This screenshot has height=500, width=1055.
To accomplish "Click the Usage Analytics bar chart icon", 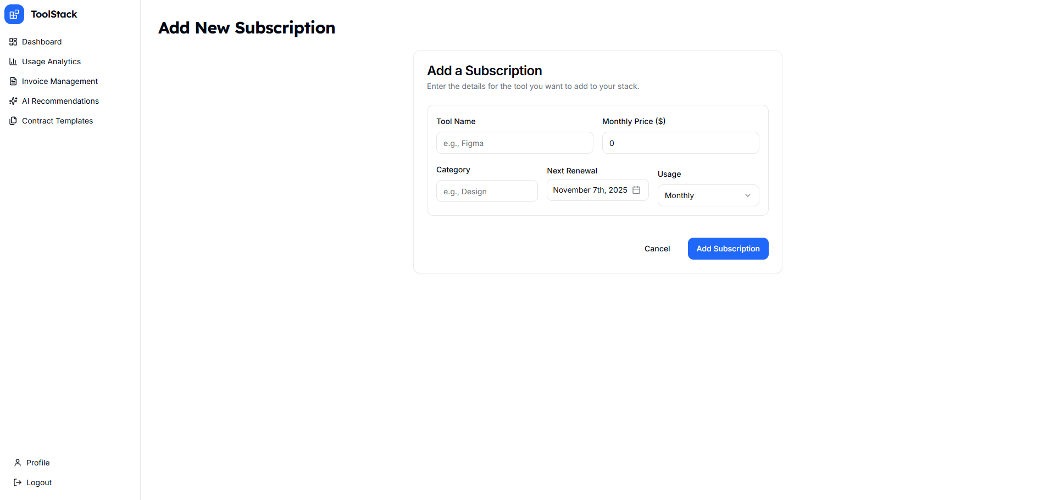I will [13, 61].
